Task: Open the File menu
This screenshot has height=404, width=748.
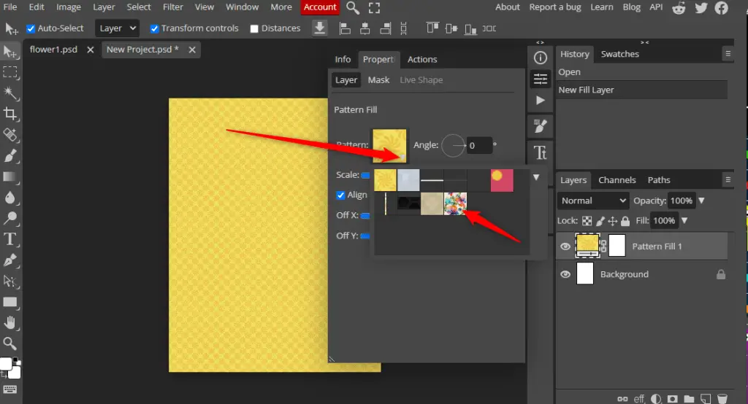Action: click(10, 7)
